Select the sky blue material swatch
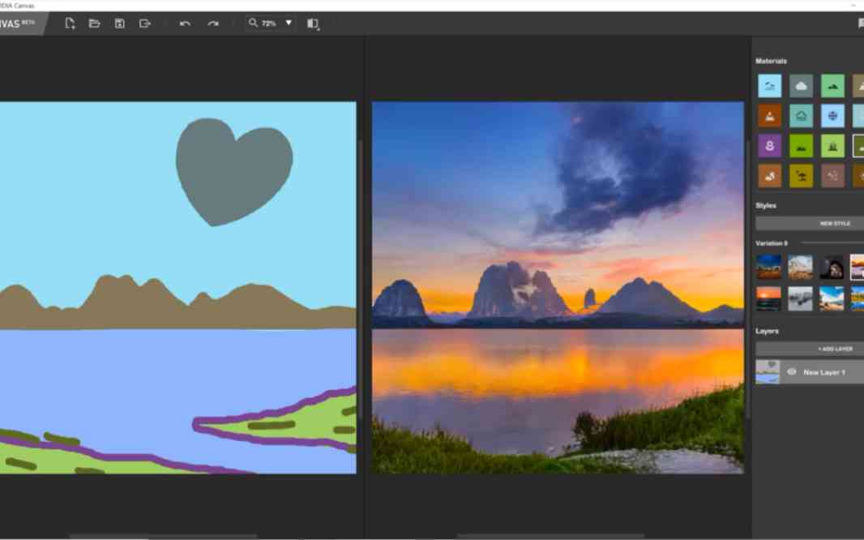 769,86
